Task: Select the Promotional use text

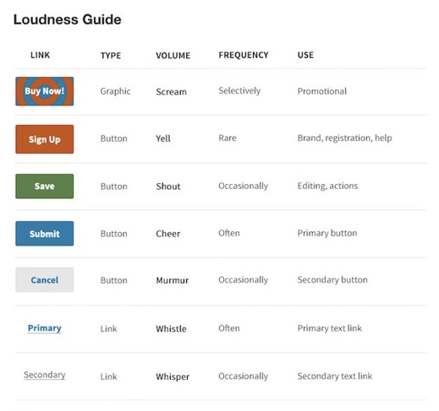Action: pos(322,91)
